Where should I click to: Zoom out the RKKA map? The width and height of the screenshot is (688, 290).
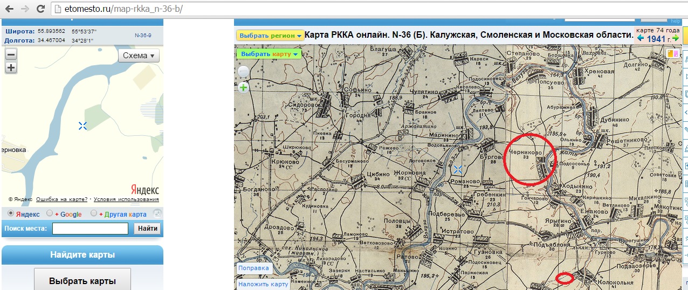[x=244, y=72]
